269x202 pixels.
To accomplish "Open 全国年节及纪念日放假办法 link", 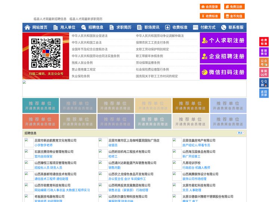I will (x=90, y=49).
